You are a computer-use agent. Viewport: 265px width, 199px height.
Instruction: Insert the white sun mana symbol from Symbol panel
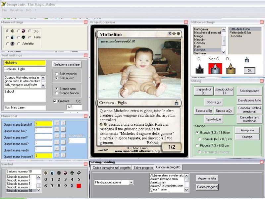tap(45, 173)
